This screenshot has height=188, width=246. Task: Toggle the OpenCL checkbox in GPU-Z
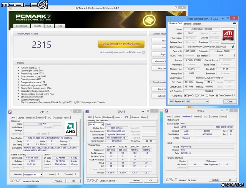point(185,96)
